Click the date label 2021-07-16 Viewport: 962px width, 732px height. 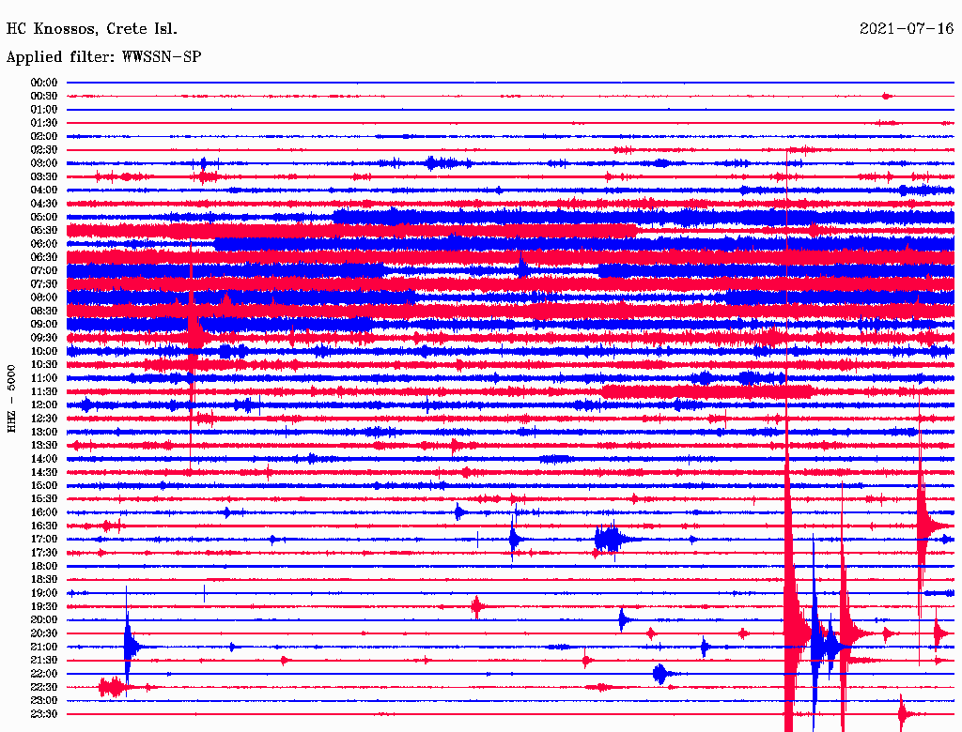[x=907, y=28]
